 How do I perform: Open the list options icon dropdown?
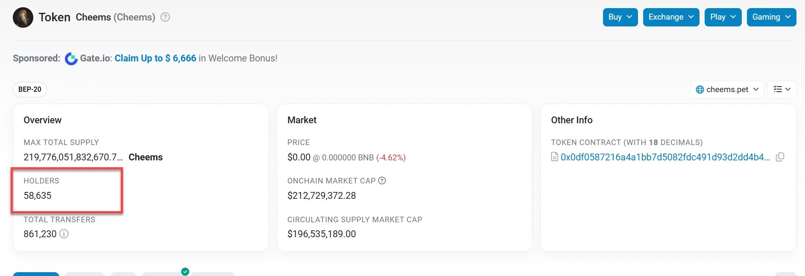pyautogui.click(x=782, y=90)
